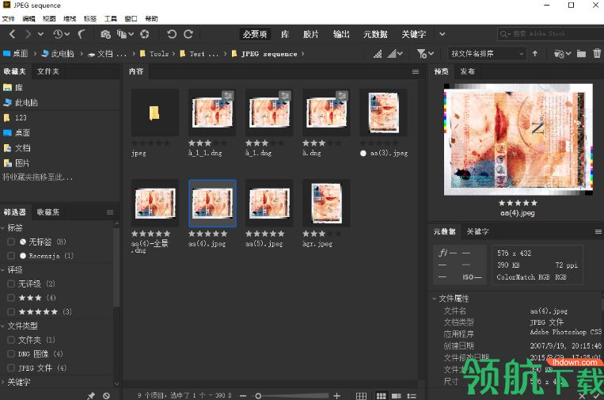Collapse the 文件类型 filter section

click(3, 326)
